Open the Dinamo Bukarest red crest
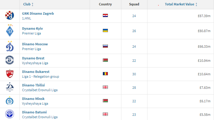The width and height of the screenshot is (214, 120). pos(10,73)
